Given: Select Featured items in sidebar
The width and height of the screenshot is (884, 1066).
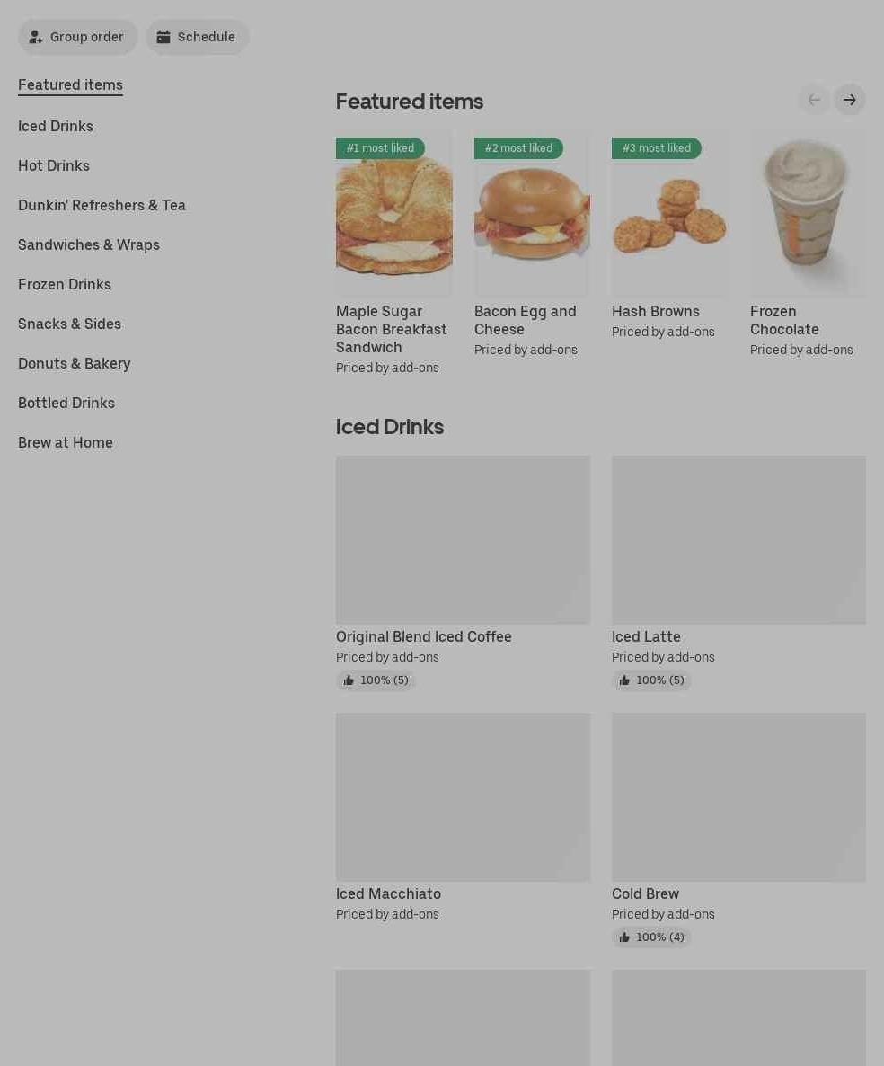Looking at the screenshot, I should point(71,85).
